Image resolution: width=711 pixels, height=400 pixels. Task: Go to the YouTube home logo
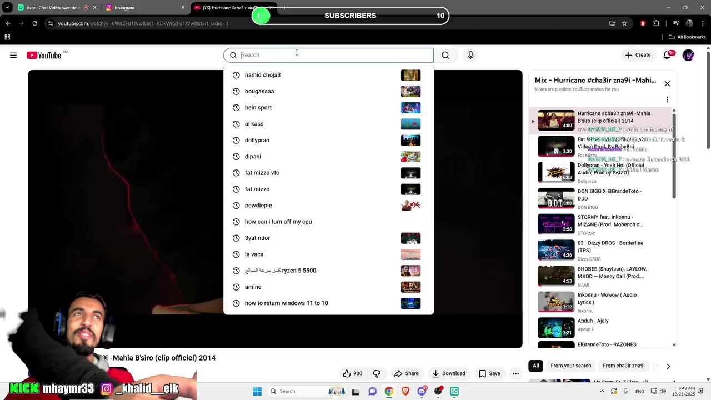click(44, 55)
